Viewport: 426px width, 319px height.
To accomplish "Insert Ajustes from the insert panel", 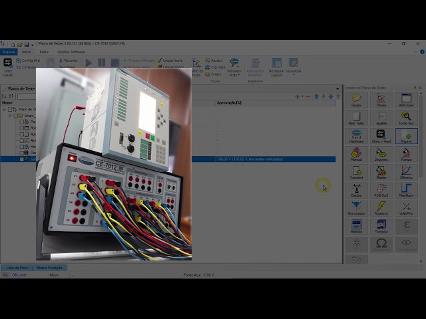I will (381, 118).
